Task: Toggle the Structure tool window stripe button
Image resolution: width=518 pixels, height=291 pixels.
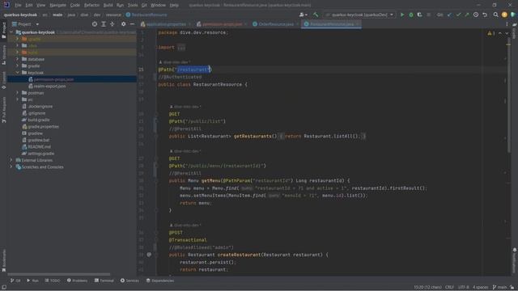Action: coord(3,55)
